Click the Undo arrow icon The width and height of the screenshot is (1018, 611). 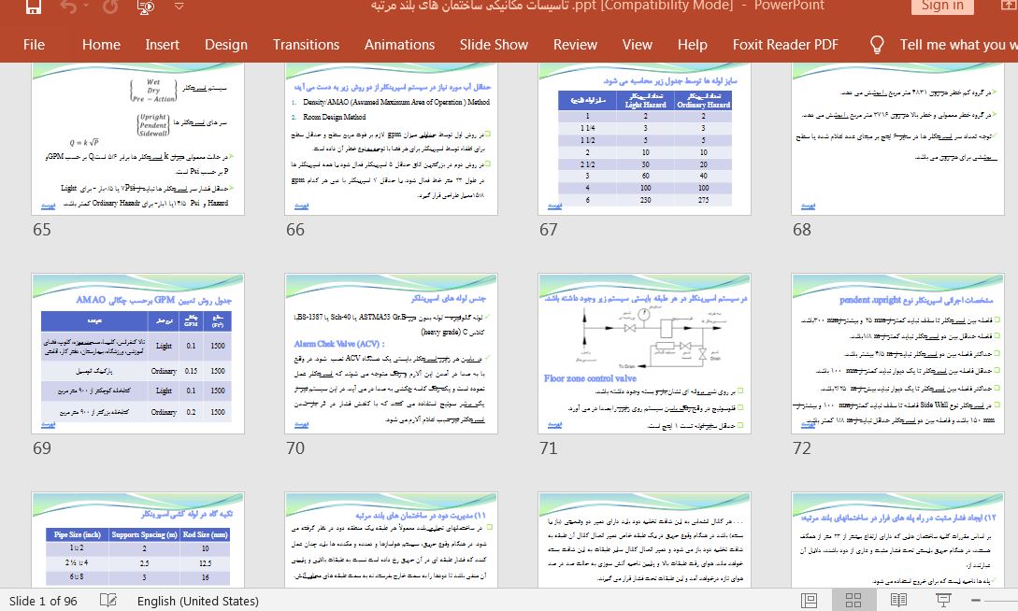pyautogui.click(x=67, y=7)
